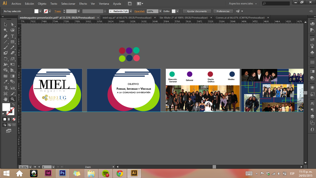Select the Rectangle tool
Screen dimensions: 316x178
tap(12, 42)
